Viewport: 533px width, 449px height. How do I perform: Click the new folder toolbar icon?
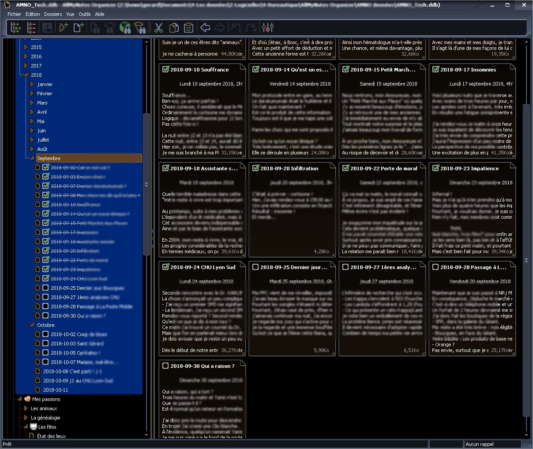click(64, 28)
